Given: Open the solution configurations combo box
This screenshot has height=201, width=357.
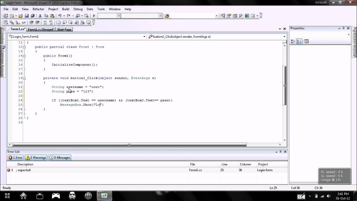Looking at the screenshot, I should [x=109, y=16].
